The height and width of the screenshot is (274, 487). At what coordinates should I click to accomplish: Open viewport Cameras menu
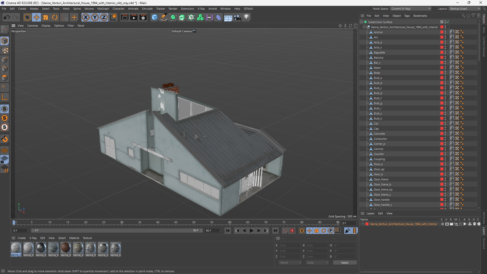tap(32, 26)
